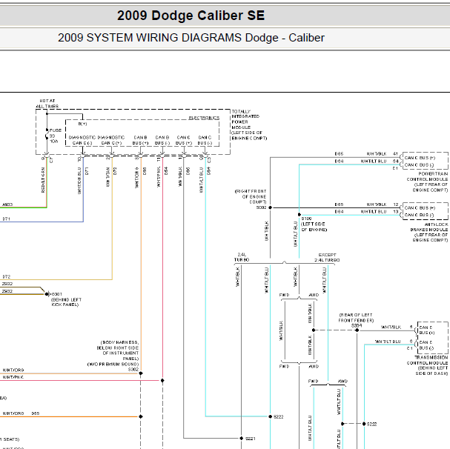Click the "D72" label on the horizontal tan wire

(7, 276)
